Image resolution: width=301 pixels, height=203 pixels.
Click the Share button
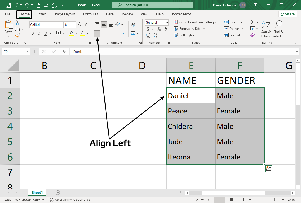coord(288,14)
